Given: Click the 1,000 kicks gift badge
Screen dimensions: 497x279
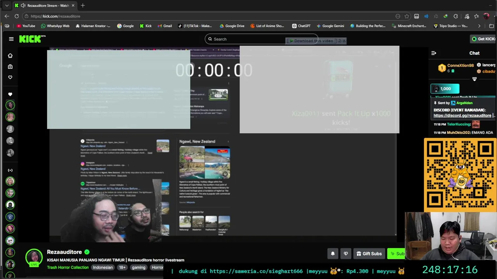Looking at the screenshot, I should (x=445, y=89).
